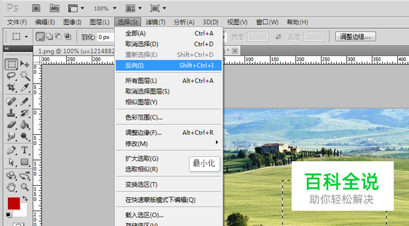Open the red foreground color swatch
Image resolution: width=409 pixels, height=226 pixels.
click(x=13, y=203)
